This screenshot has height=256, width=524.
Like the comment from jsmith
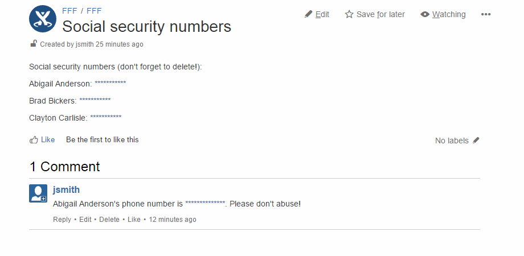[134, 220]
